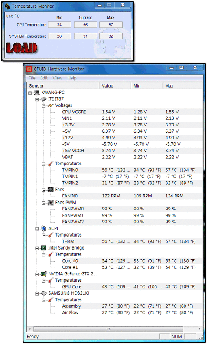The image size is (208, 345).
Task: Collapse the NVIDIA GeForce GTX node
Action: coord(37,274)
